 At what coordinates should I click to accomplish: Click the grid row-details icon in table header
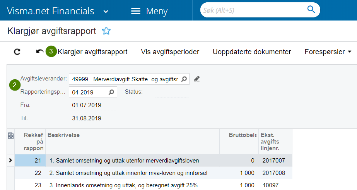11,136
